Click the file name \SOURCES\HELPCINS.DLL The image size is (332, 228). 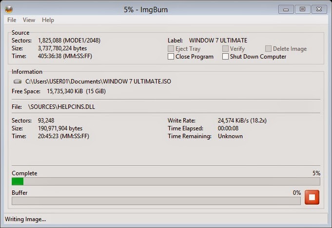pyautogui.click(x=61, y=107)
